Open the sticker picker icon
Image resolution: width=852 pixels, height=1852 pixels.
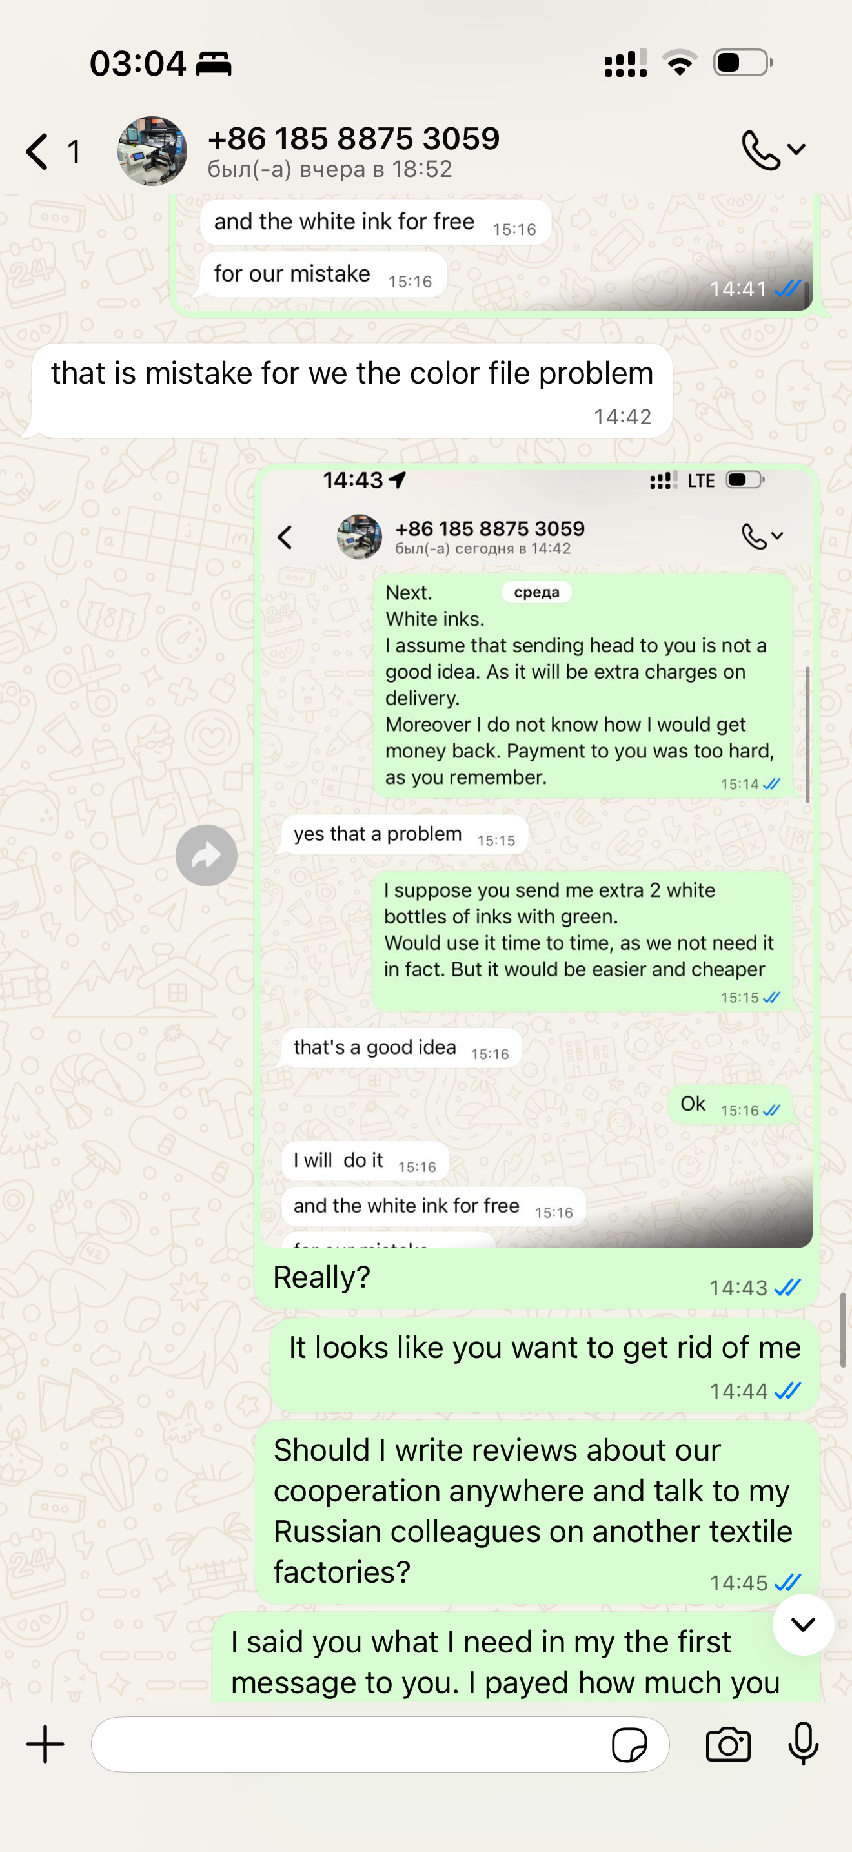[x=629, y=1745]
